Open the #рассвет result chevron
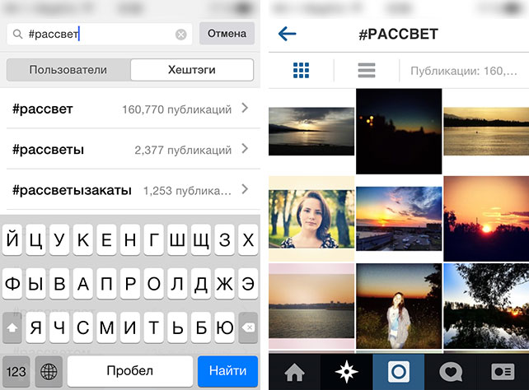 pyautogui.click(x=246, y=108)
